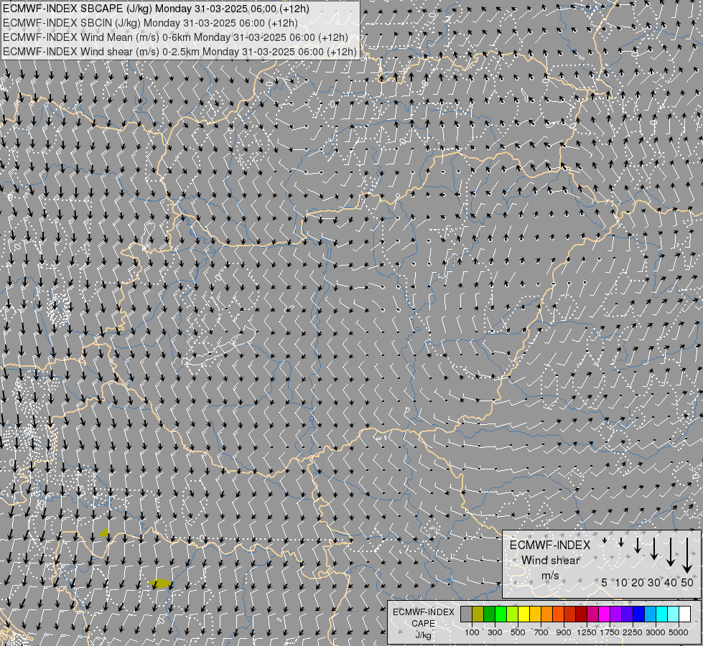
Task: Click the 3000 tick label on the CAPE scale
Action: (x=656, y=632)
